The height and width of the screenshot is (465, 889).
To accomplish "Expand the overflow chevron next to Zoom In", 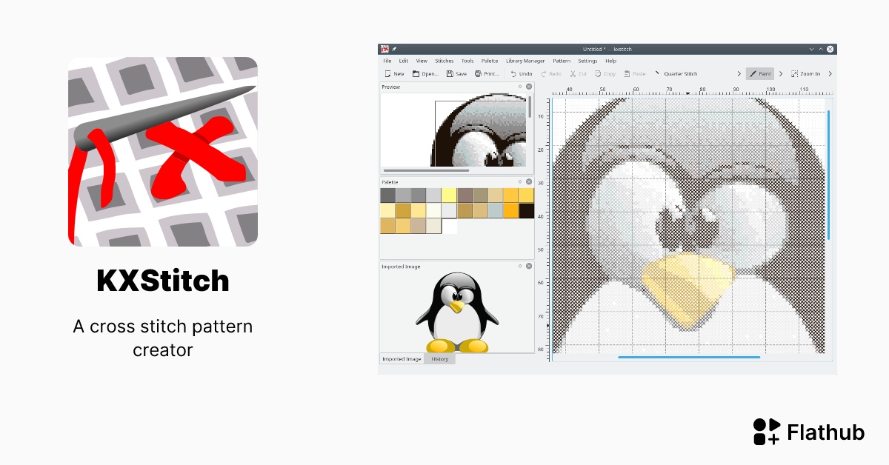I will pos(830,73).
